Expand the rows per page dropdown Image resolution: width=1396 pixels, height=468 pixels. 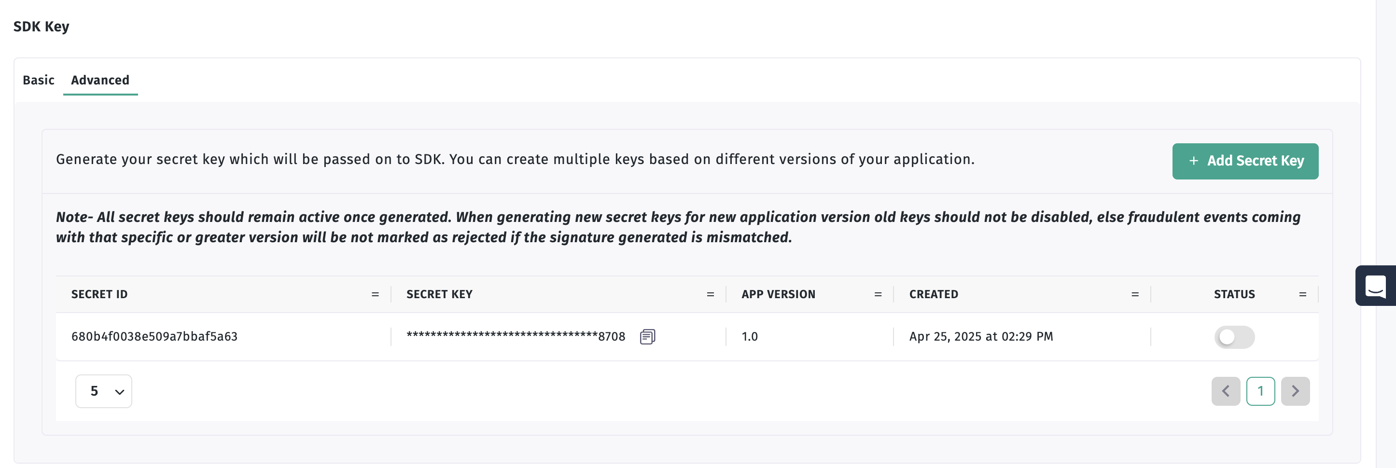[103, 390]
